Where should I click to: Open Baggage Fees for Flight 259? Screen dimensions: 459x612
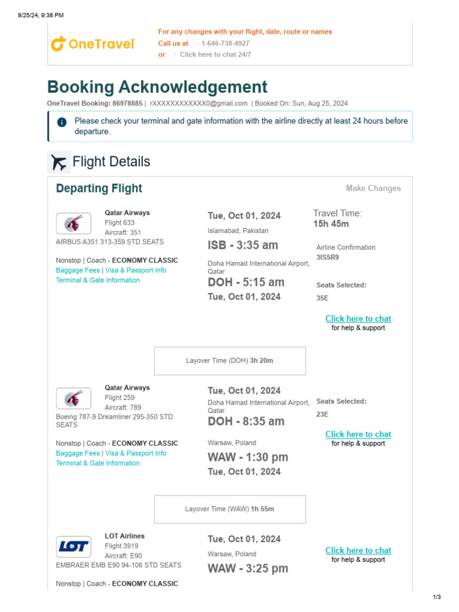pos(78,453)
